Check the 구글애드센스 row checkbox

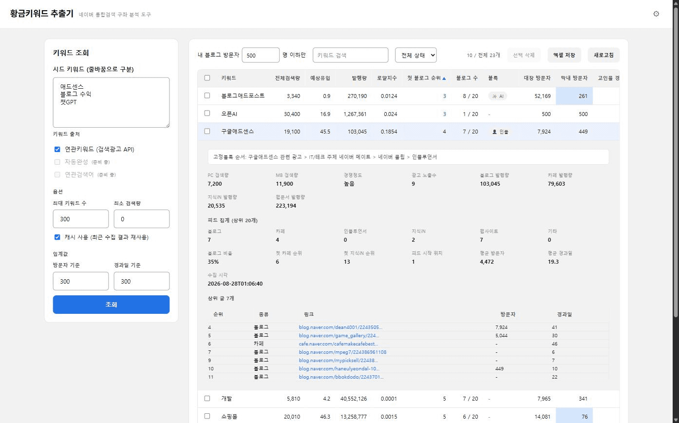[x=207, y=131]
